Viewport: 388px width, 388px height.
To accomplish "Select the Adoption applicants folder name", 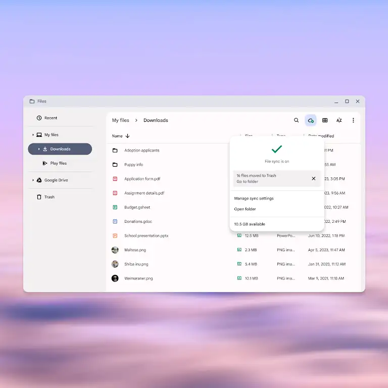I will click(x=142, y=151).
